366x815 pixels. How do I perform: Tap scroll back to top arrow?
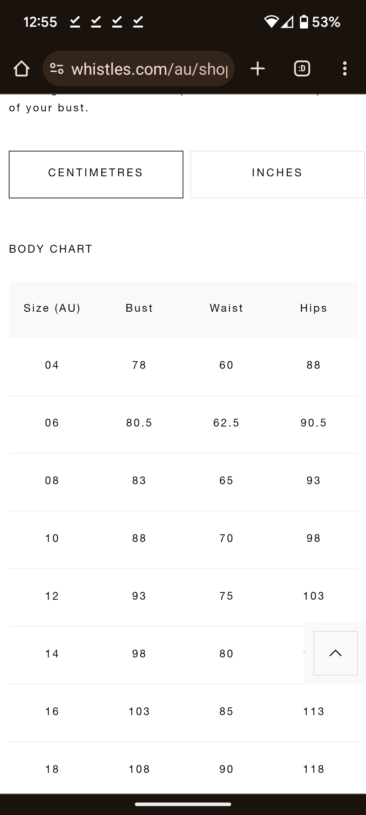335,653
